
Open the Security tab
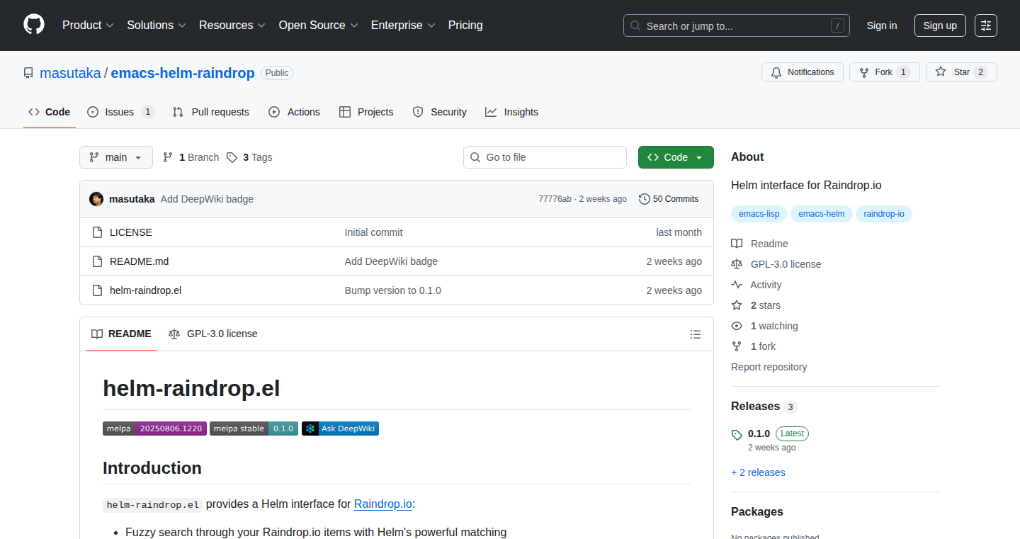439,112
